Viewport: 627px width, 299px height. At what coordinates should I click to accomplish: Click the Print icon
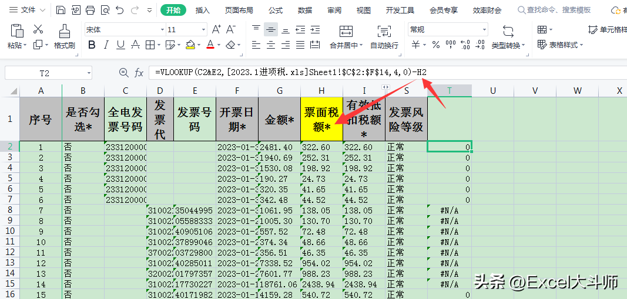(90, 10)
